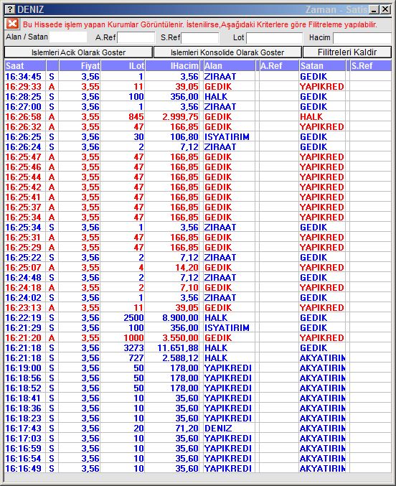Click volume 71,20
The image size is (396, 486).
tap(187, 429)
